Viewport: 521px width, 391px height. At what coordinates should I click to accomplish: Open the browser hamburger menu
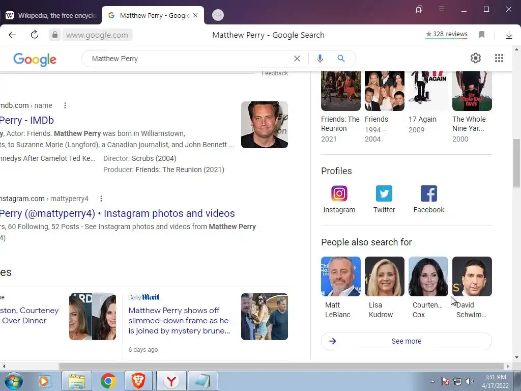[442, 9]
